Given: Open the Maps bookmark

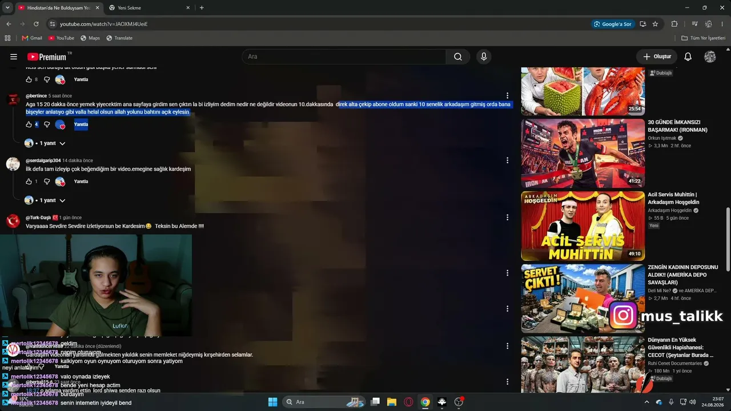Looking at the screenshot, I should 90,38.
